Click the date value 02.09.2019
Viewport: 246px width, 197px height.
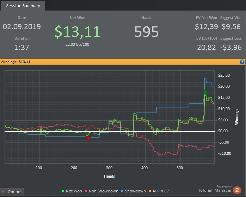click(x=22, y=27)
